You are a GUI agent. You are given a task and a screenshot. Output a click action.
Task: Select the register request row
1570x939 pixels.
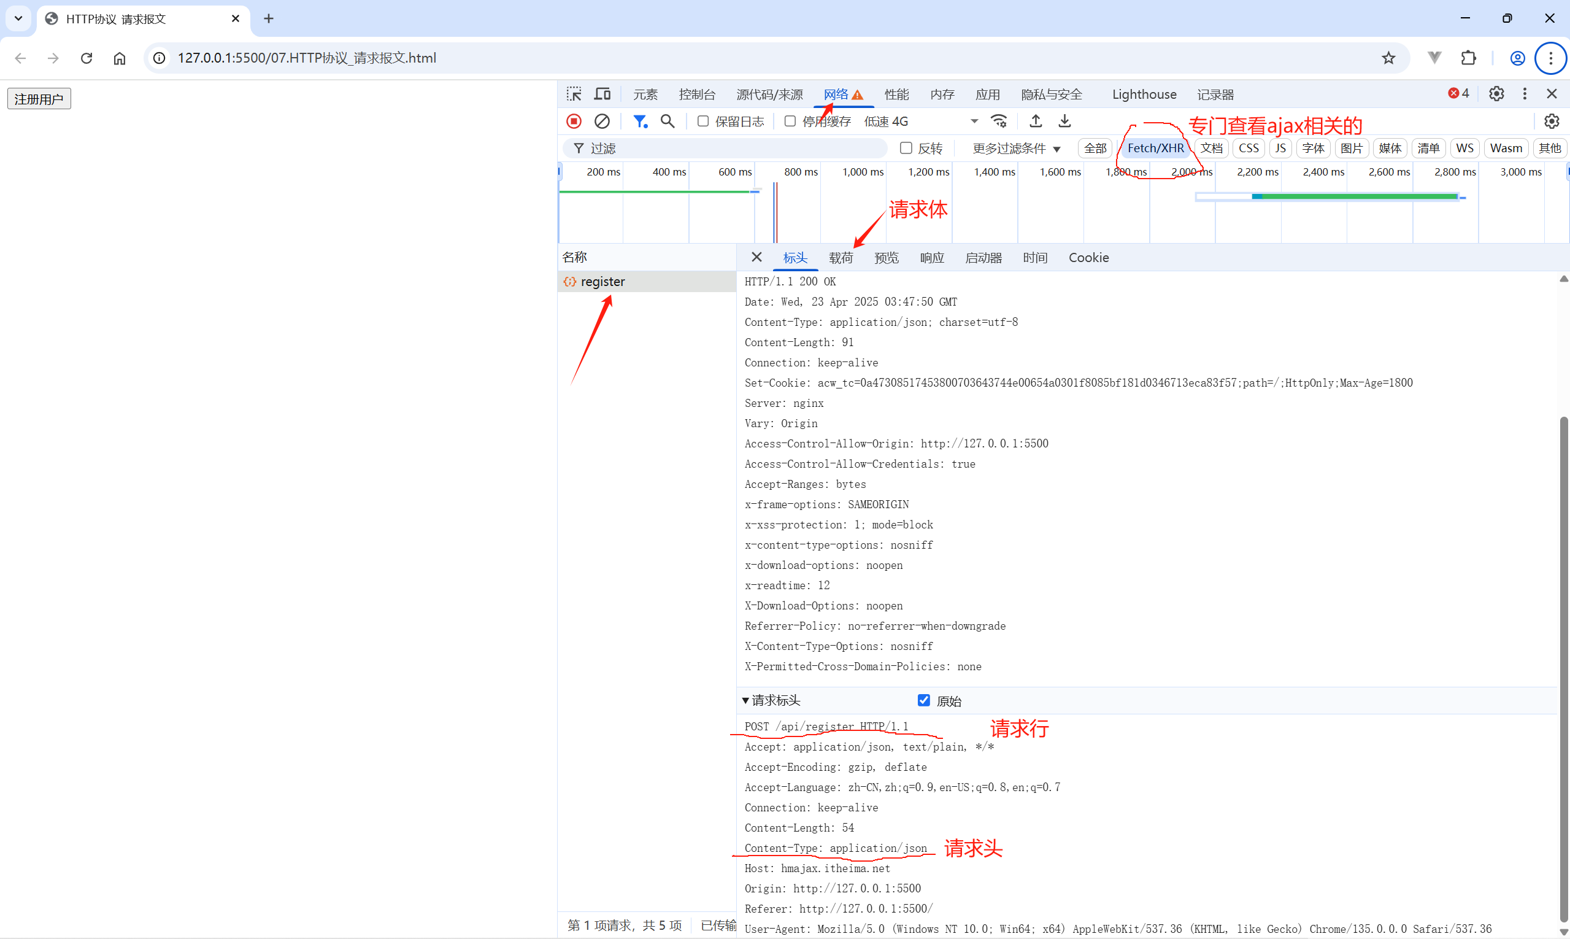[647, 282]
